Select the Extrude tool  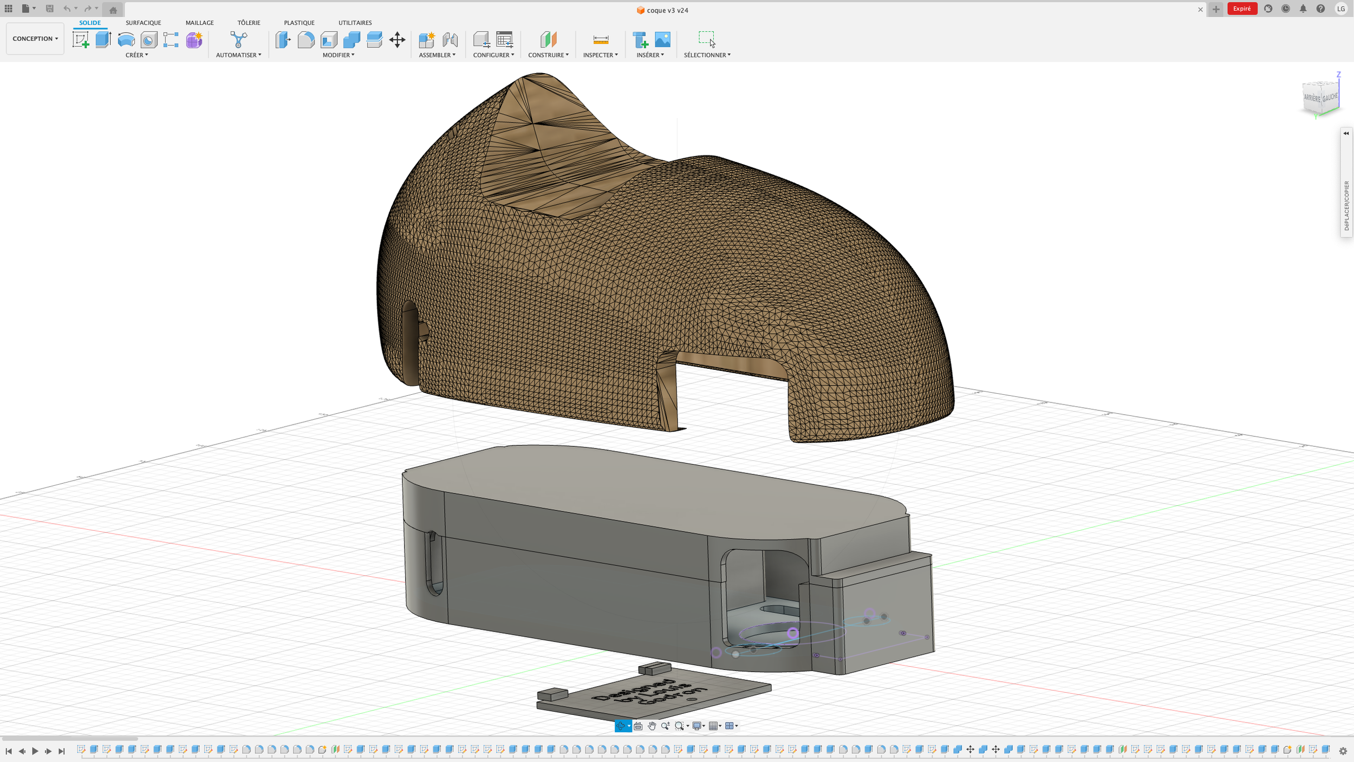[x=103, y=40]
